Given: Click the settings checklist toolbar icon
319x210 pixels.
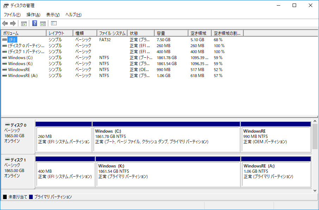Looking at the screenshot, I should pos(54,23).
